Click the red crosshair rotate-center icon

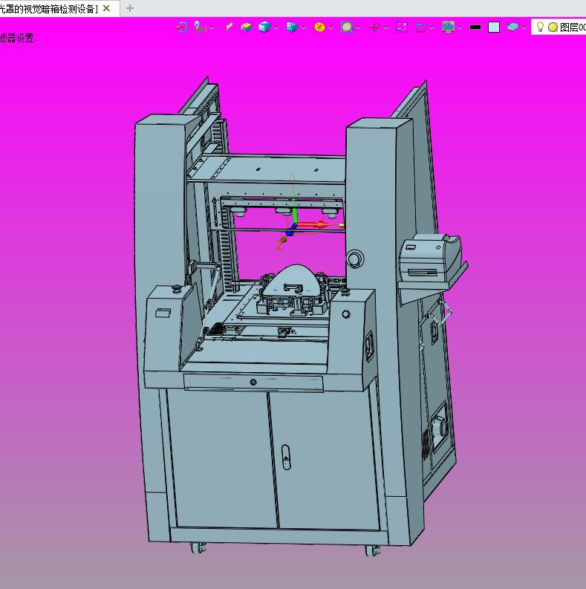click(374, 27)
